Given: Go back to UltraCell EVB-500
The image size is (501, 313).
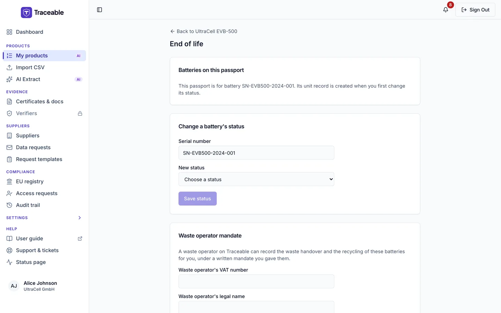Looking at the screenshot, I should (x=204, y=31).
